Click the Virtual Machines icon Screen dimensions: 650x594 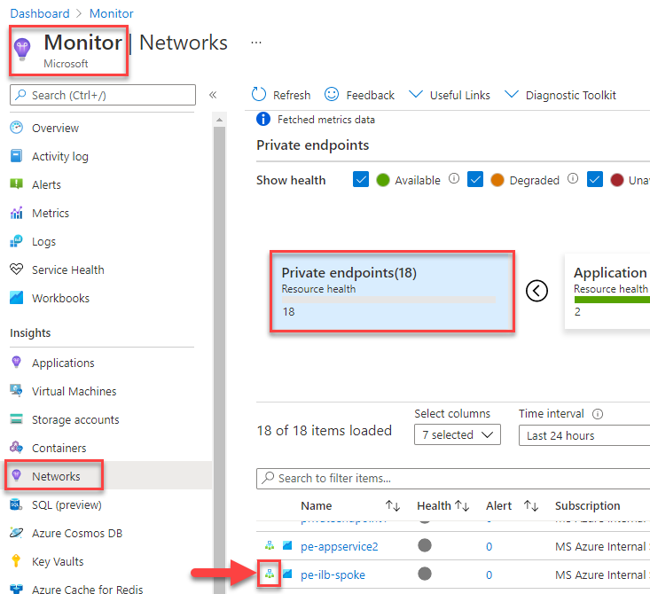pyautogui.click(x=17, y=390)
